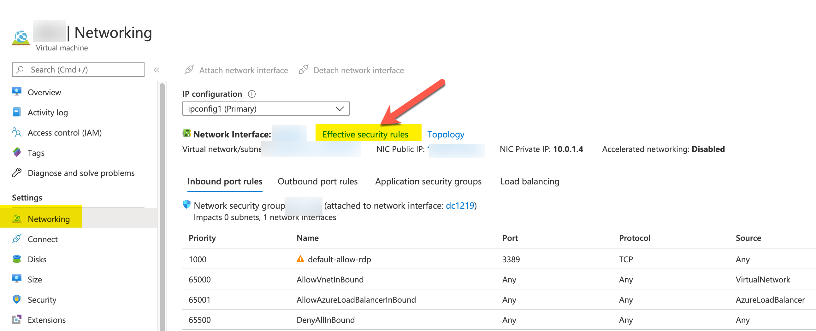Click the Activity log icon
This screenshot has height=331, width=816.
click(17, 112)
